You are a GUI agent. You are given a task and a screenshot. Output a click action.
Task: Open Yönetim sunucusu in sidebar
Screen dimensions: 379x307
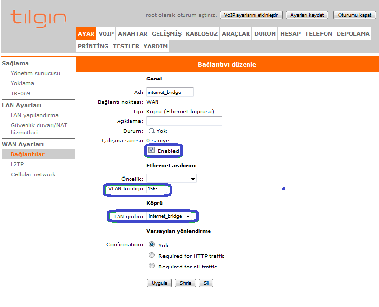click(35, 73)
